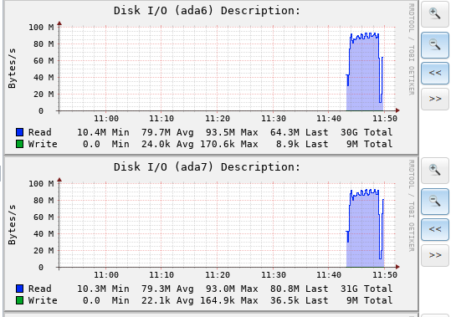Click the Bytes/s axis label on ada7 graph
Image resolution: width=456 pixels, height=317 pixels.
[12, 225]
